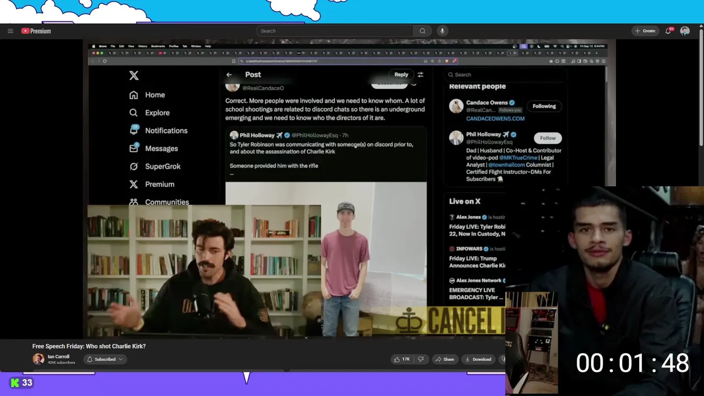The width and height of the screenshot is (704, 396).
Task: Click the Messages envelope icon
Action: point(134,148)
